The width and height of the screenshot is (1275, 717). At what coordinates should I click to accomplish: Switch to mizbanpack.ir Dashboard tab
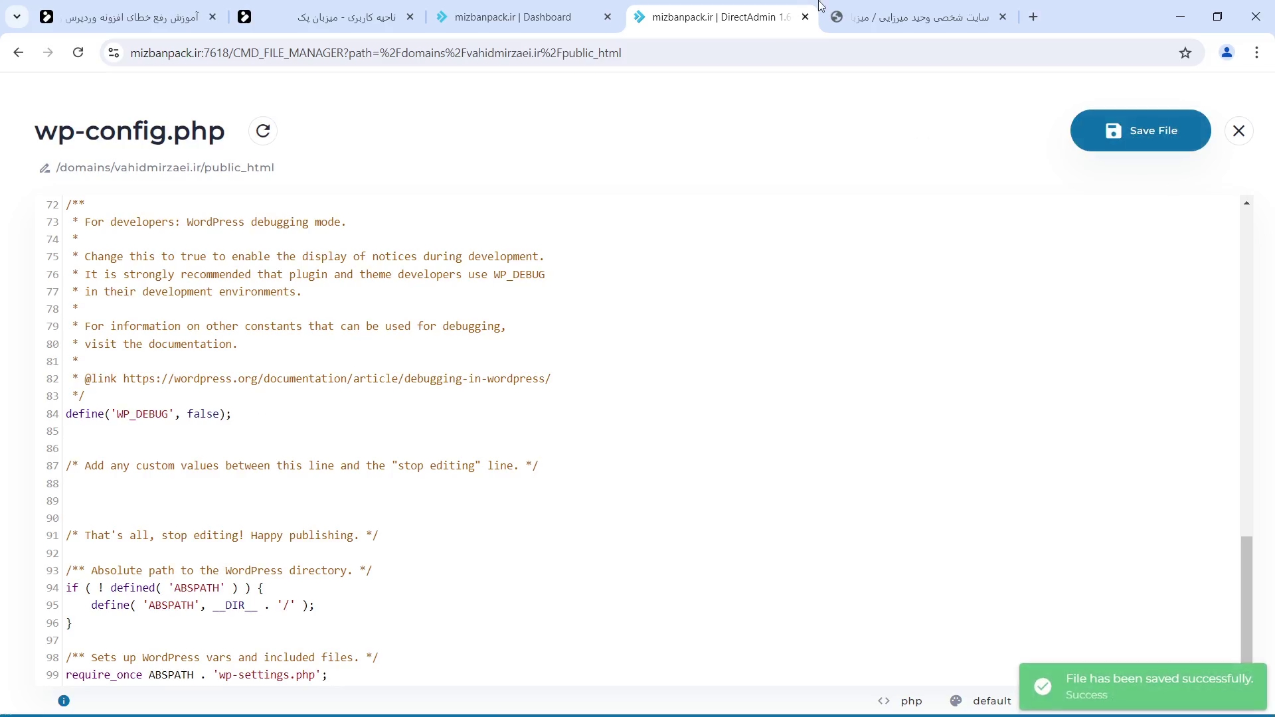pyautogui.click(x=525, y=17)
